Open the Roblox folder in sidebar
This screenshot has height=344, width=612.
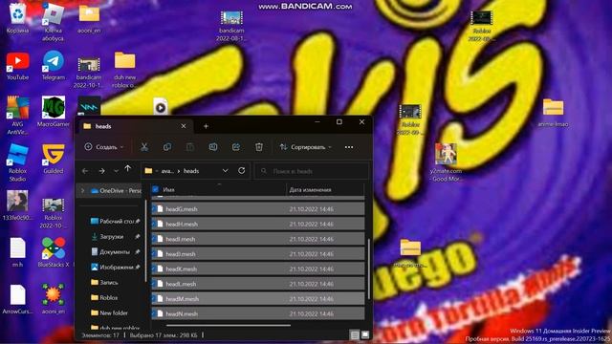104,297
